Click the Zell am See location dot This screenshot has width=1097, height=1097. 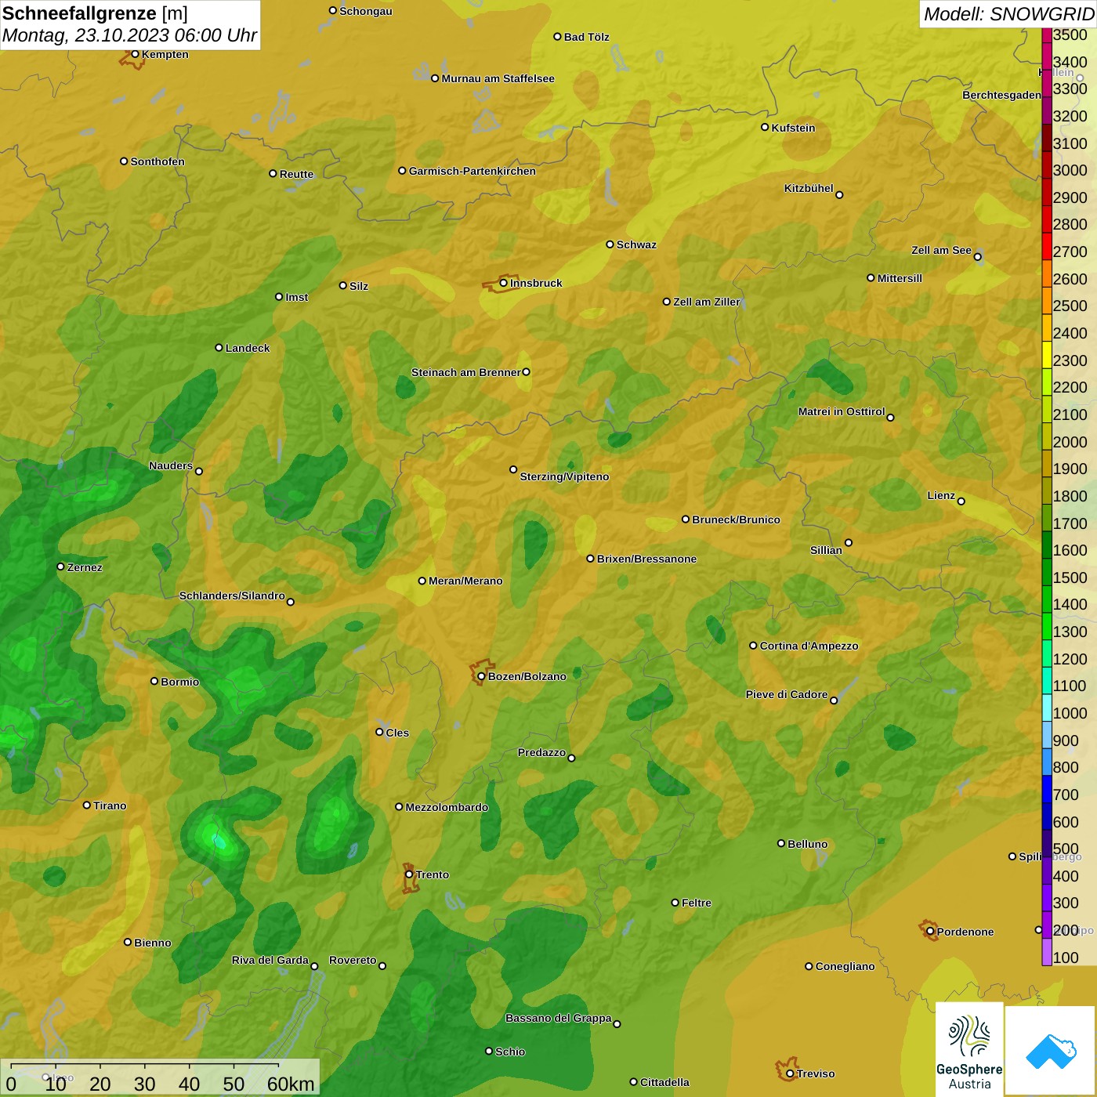tap(977, 256)
